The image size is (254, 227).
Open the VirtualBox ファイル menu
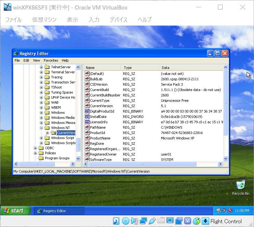(13, 20)
